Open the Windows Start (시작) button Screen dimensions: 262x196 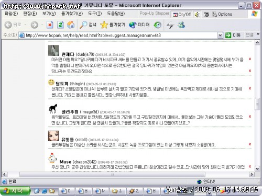[15, 191]
